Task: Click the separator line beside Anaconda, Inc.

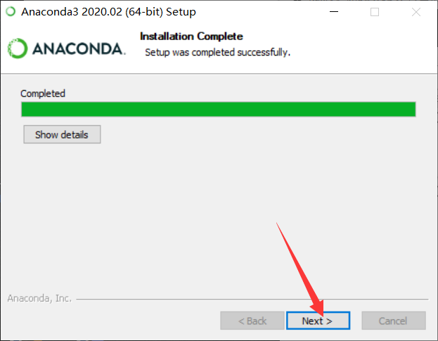Action: [x=252, y=300]
